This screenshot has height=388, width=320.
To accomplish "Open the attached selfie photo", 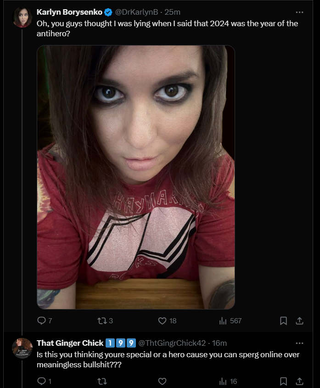I will (x=136, y=177).
